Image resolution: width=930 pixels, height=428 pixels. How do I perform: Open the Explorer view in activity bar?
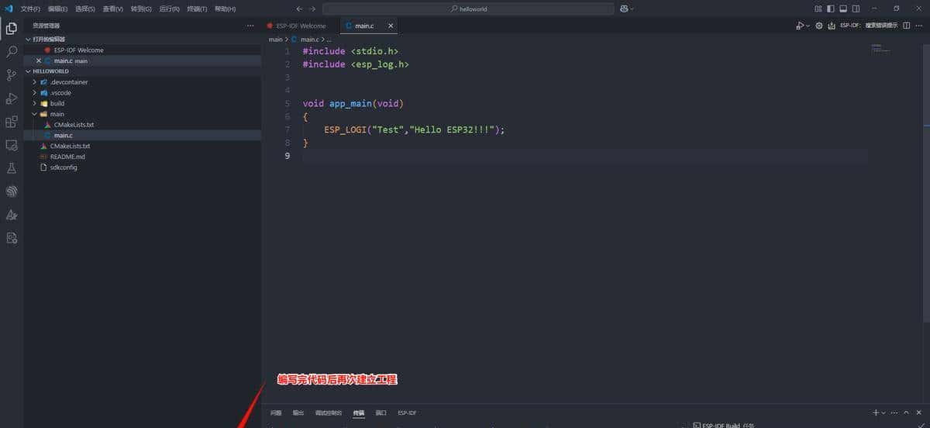tap(12, 29)
